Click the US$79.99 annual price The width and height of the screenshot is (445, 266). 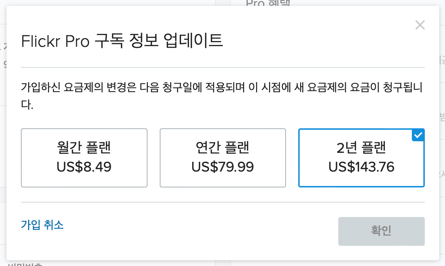coord(222,167)
